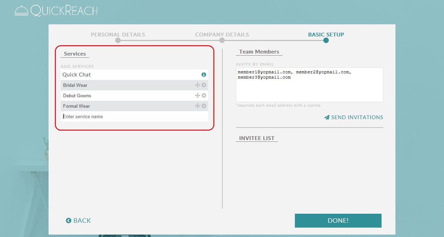The height and width of the screenshot is (237, 444).
Task: Select the Quick Chat service row
Action: click(x=134, y=75)
